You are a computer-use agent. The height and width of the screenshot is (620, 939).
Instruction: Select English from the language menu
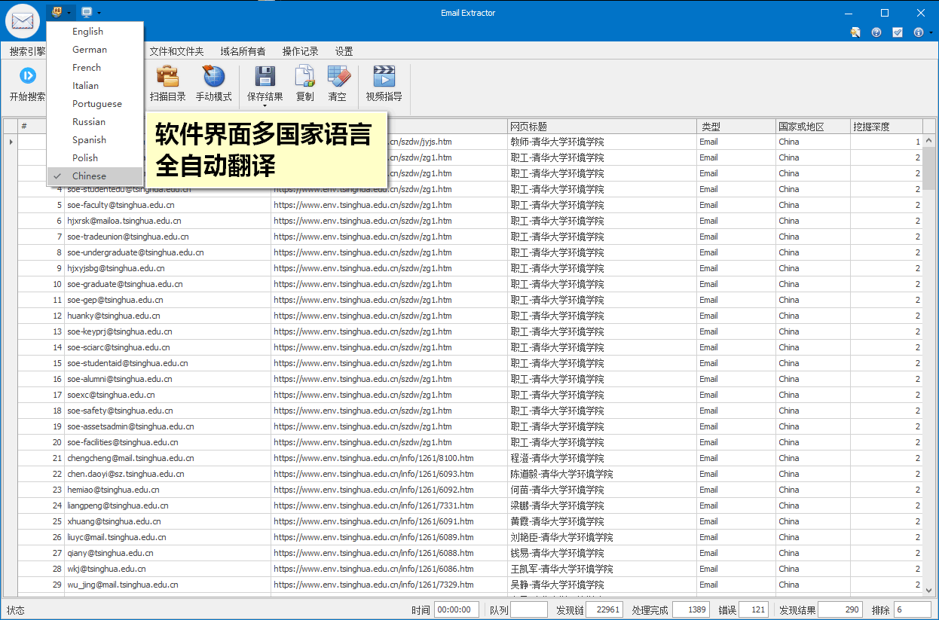click(95, 32)
